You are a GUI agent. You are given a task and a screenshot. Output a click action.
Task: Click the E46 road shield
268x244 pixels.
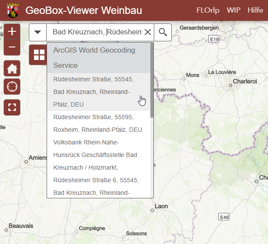(224, 217)
